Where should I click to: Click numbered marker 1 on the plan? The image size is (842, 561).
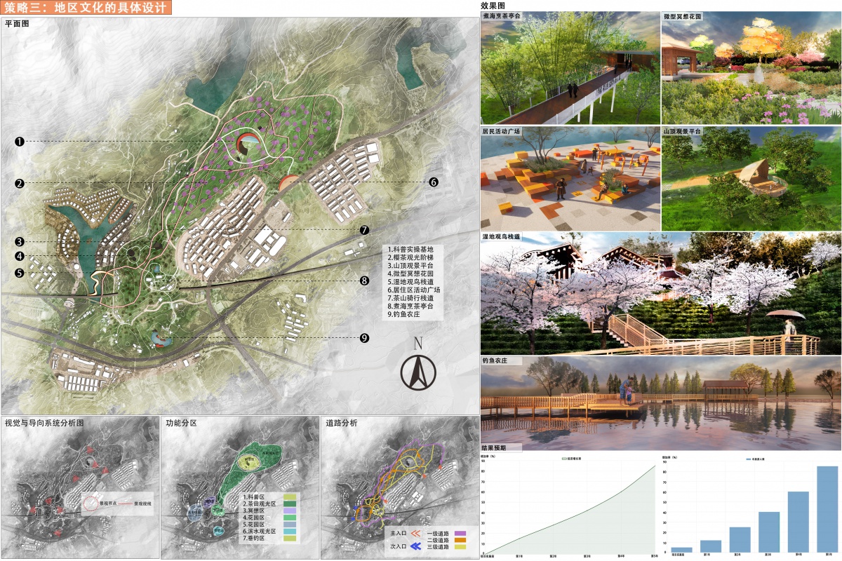point(20,141)
